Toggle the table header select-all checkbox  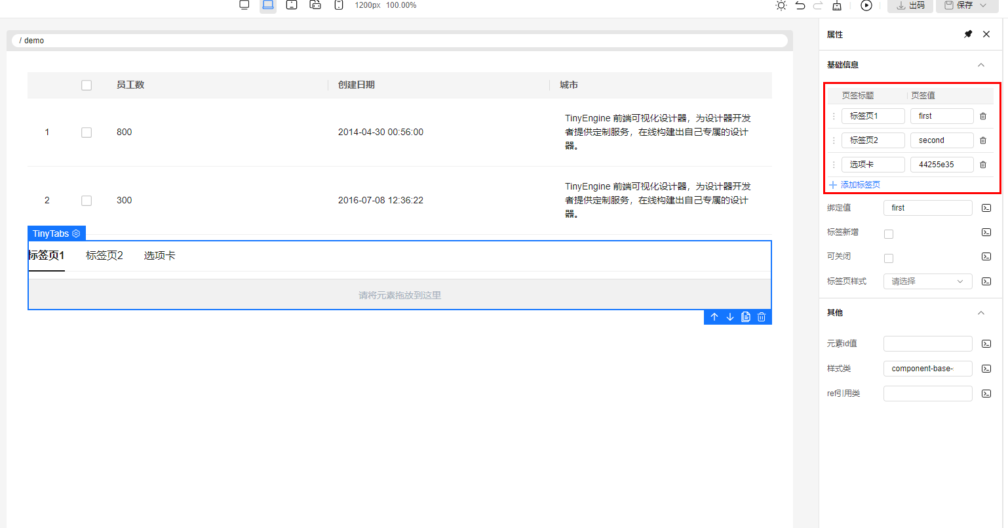[x=87, y=85]
